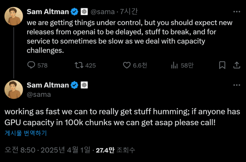Screen dimensions: 246x162
Task: Open the Sam Altman name in second tweet
Action: 48,85
